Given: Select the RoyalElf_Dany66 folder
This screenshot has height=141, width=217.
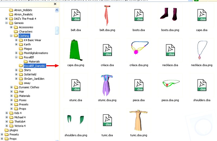Looking at the screenshot, I should click(32, 66).
